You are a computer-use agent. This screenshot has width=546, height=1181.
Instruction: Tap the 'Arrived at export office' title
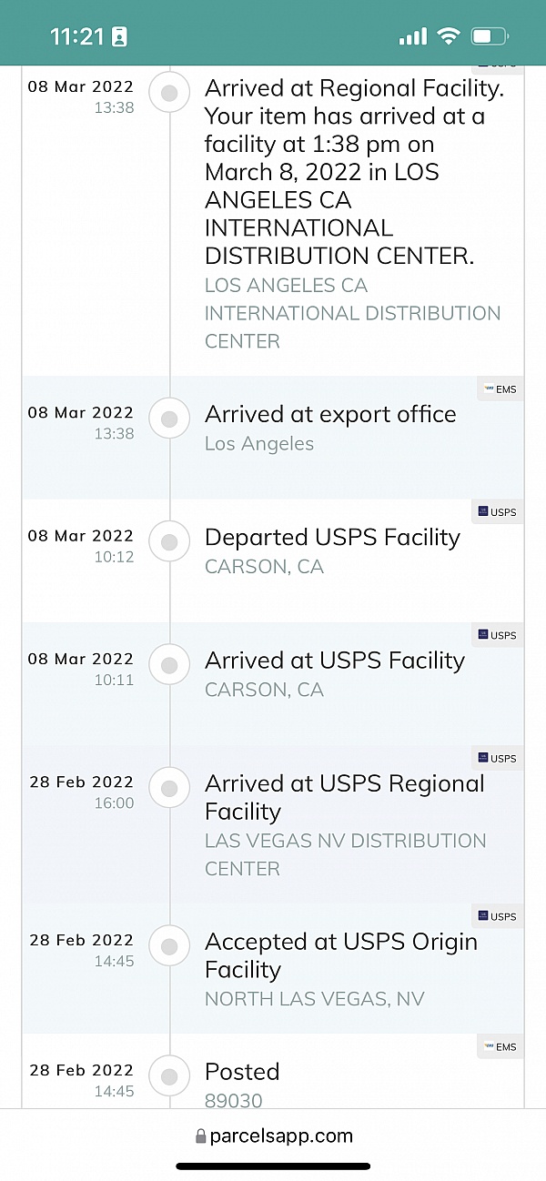[x=330, y=415]
